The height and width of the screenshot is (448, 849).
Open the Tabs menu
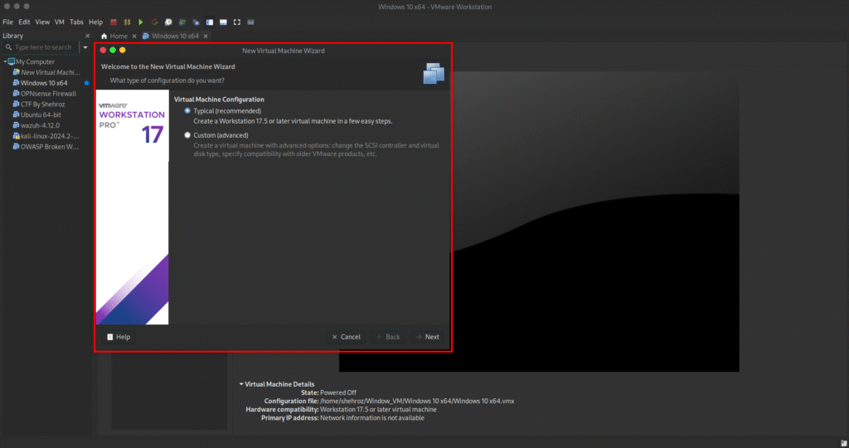(76, 22)
